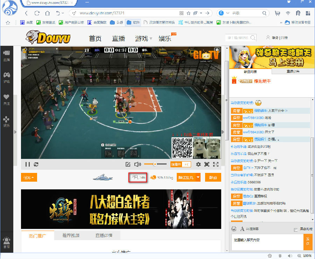
Task: Click the viewer count icon
Action: pos(135,177)
